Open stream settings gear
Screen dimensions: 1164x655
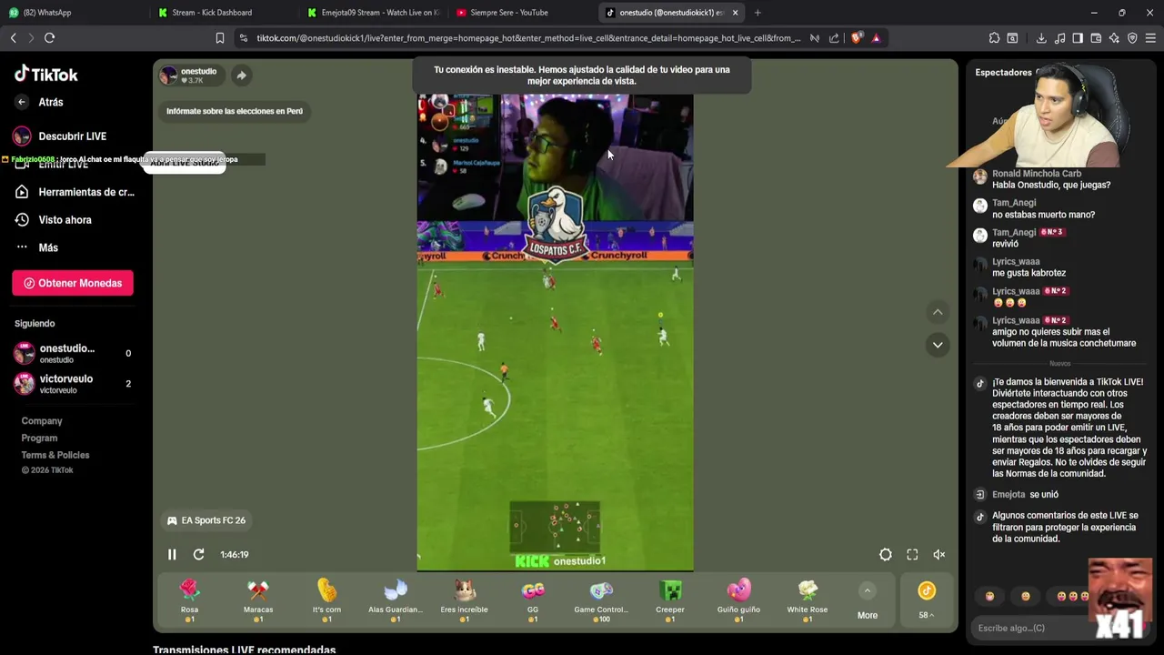point(886,554)
